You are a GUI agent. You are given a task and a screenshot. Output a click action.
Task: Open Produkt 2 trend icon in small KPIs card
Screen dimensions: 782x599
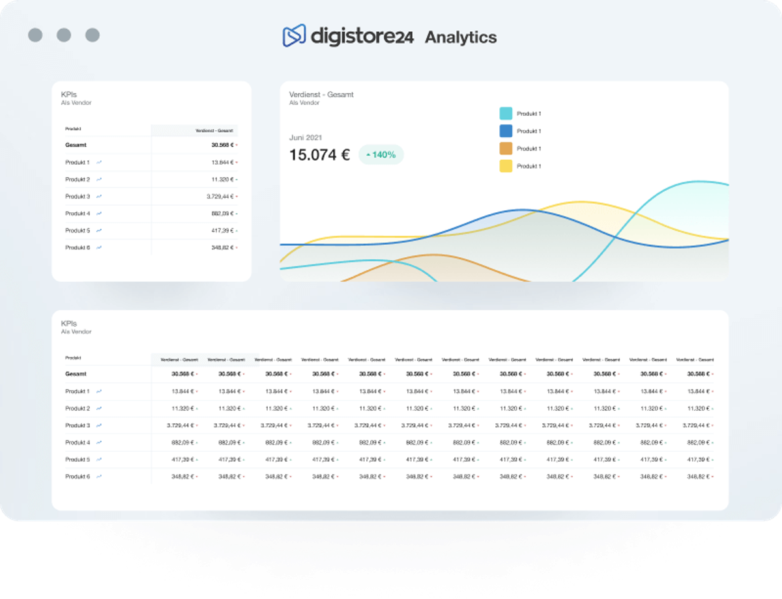pyautogui.click(x=99, y=179)
